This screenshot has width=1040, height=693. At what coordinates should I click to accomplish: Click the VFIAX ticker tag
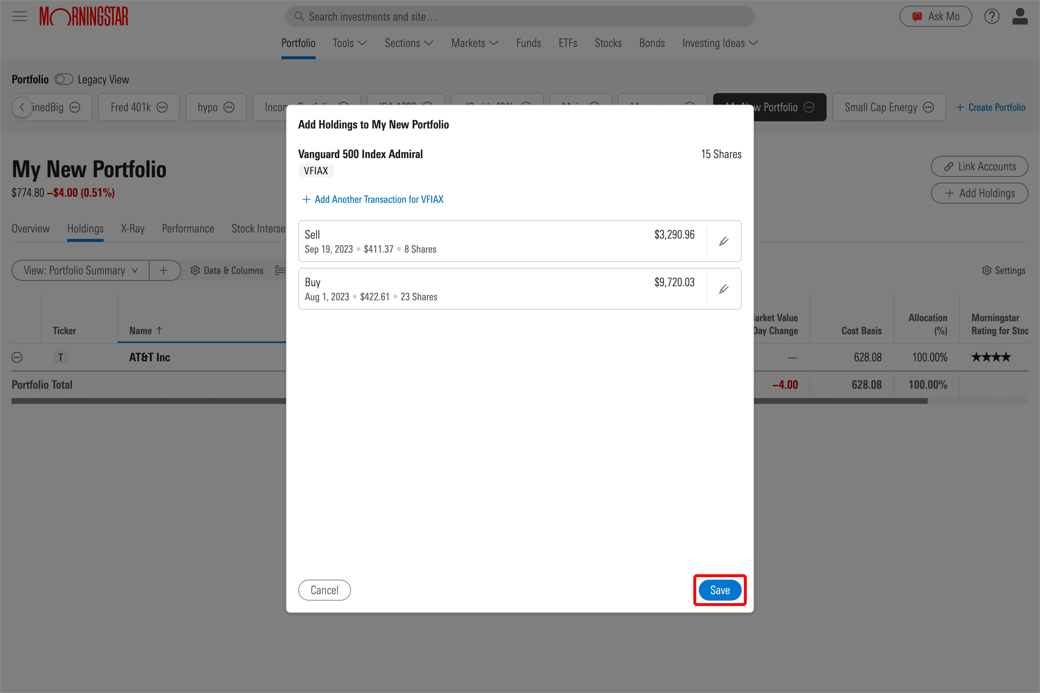316,171
